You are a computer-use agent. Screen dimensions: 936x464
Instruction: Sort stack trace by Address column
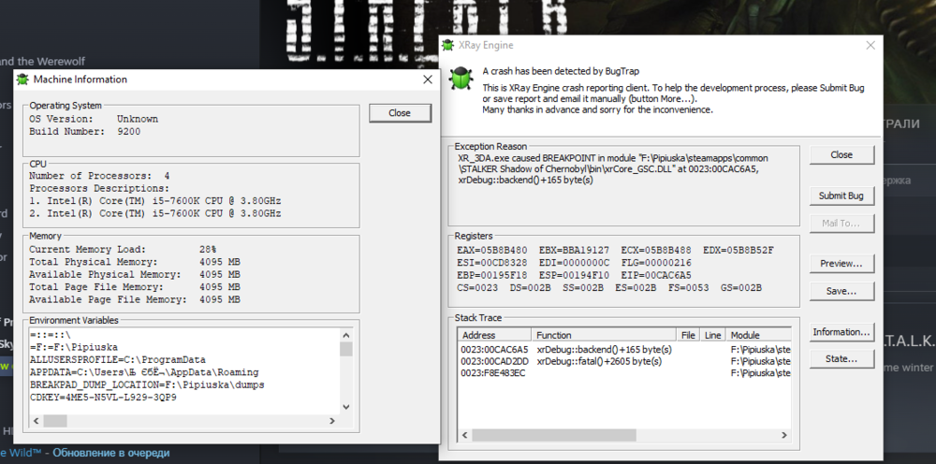click(x=494, y=335)
